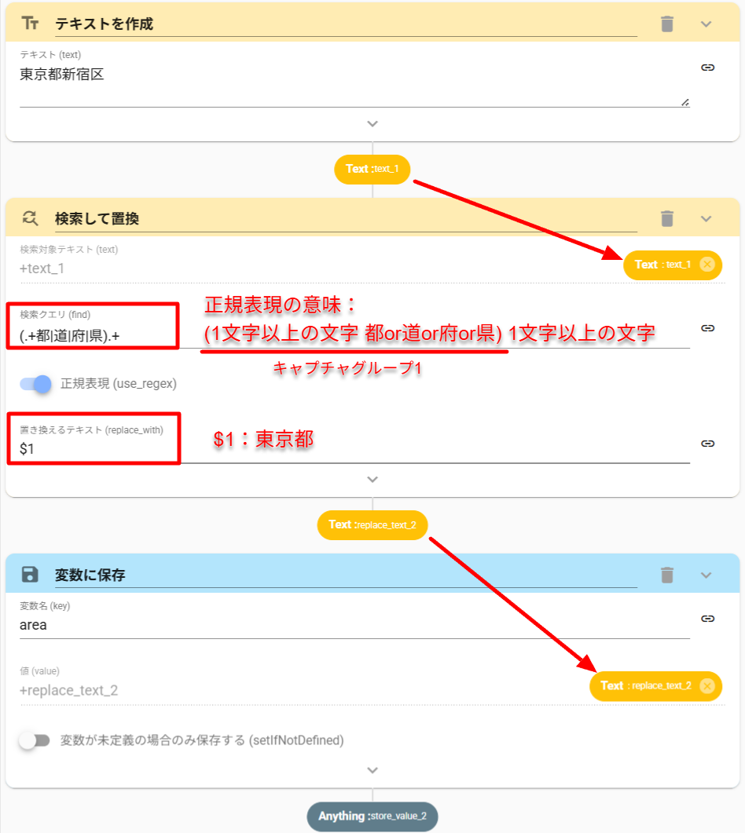
Task: Enable 変数が未定義の場合のみ保存する toggle
Action: tap(35, 740)
